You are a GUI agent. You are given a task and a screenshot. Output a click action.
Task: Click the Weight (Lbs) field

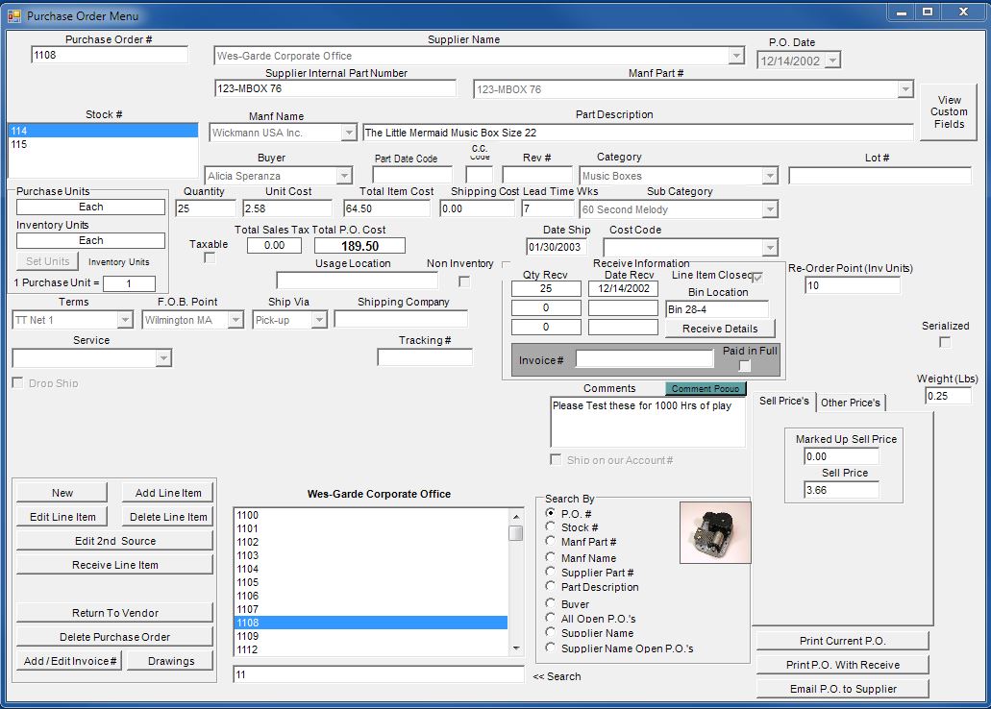[x=948, y=396]
